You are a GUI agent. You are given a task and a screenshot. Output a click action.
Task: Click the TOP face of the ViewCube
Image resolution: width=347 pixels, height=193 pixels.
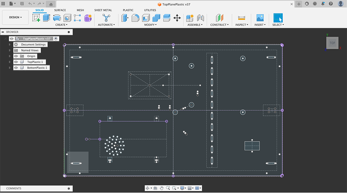tap(332, 43)
